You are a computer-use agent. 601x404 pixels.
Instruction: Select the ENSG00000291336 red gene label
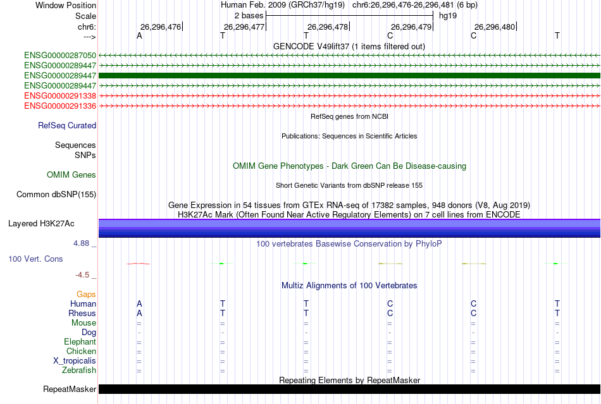(60, 106)
